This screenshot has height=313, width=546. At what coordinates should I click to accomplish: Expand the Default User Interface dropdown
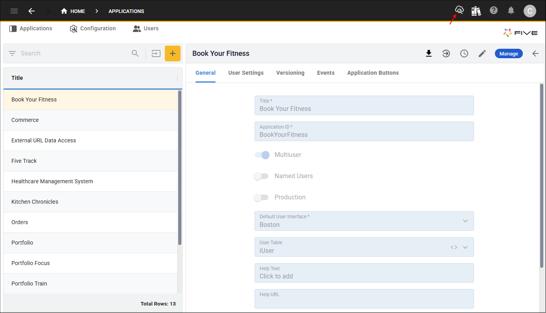tap(465, 221)
